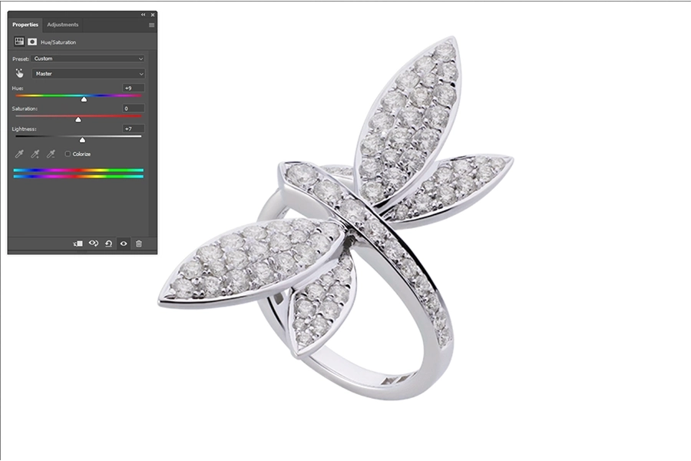The height and width of the screenshot is (461, 691).
Task: Open the Master channel dropdown
Action: (88, 74)
